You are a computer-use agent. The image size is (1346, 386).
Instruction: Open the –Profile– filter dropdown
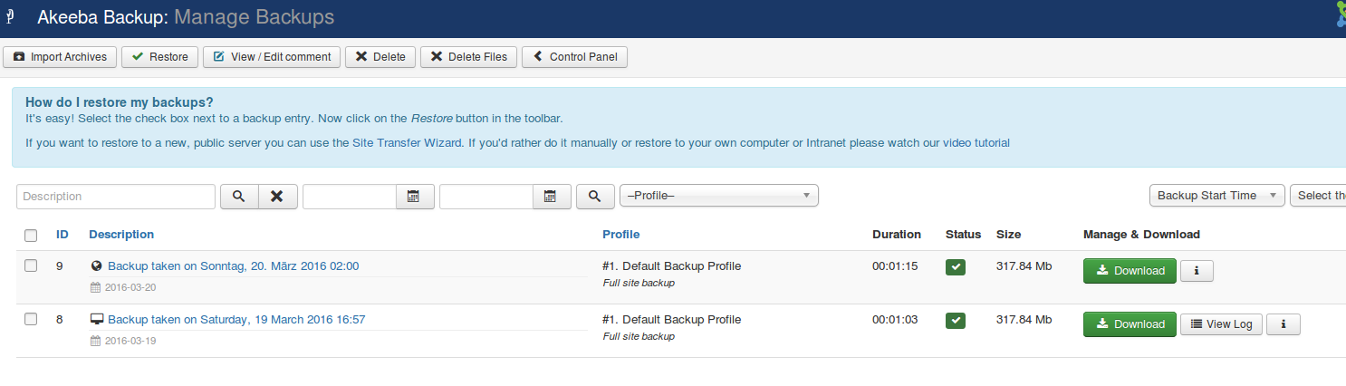[719, 196]
